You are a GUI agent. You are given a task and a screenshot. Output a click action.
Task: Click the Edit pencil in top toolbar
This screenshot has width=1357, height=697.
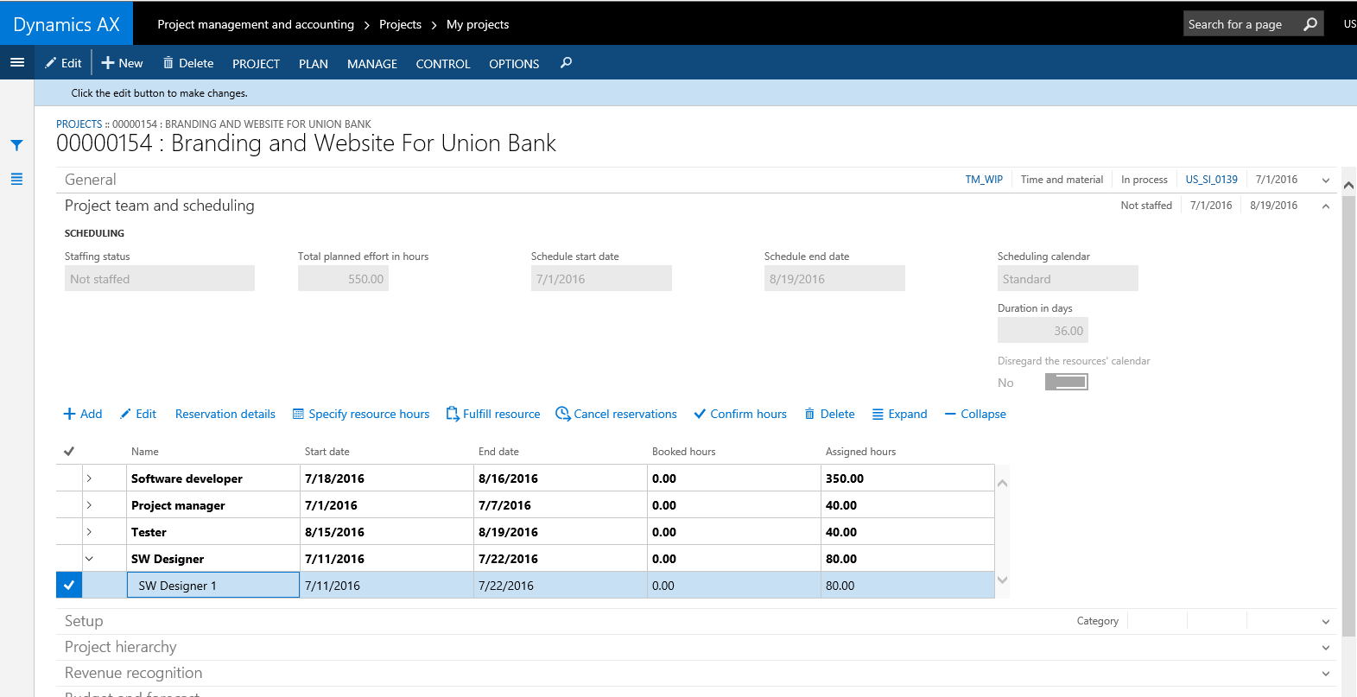(x=63, y=63)
